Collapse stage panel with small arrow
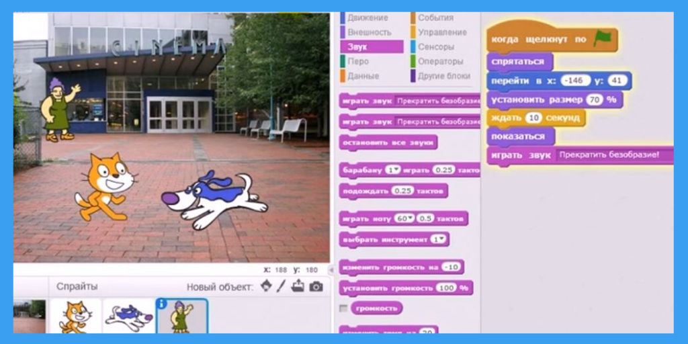 tap(332, 270)
